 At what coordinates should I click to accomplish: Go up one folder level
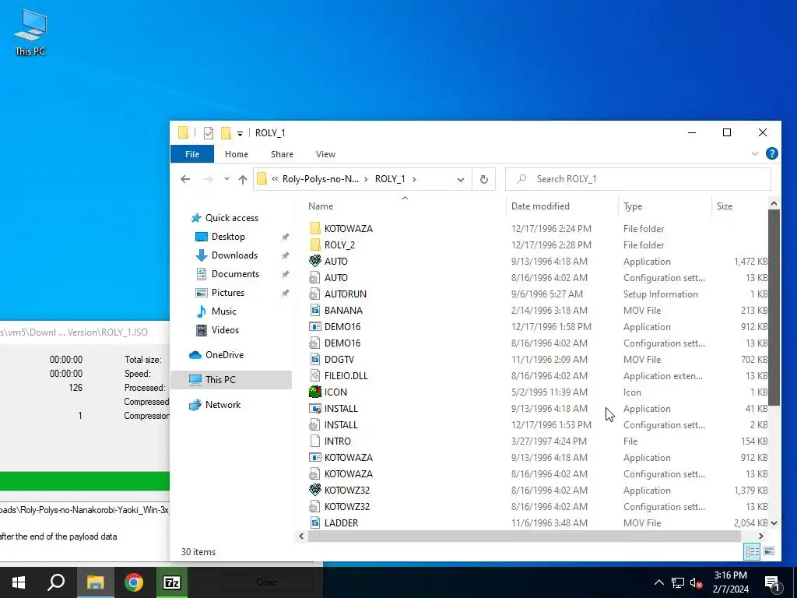pyautogui.click(x=243, y=179)
